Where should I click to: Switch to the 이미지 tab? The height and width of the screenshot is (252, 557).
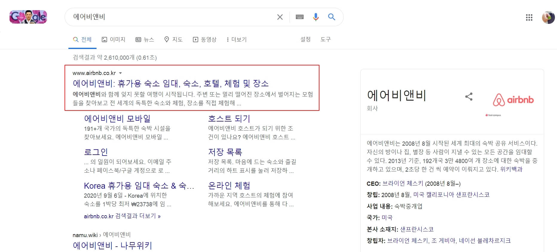[x=113, y=39]
